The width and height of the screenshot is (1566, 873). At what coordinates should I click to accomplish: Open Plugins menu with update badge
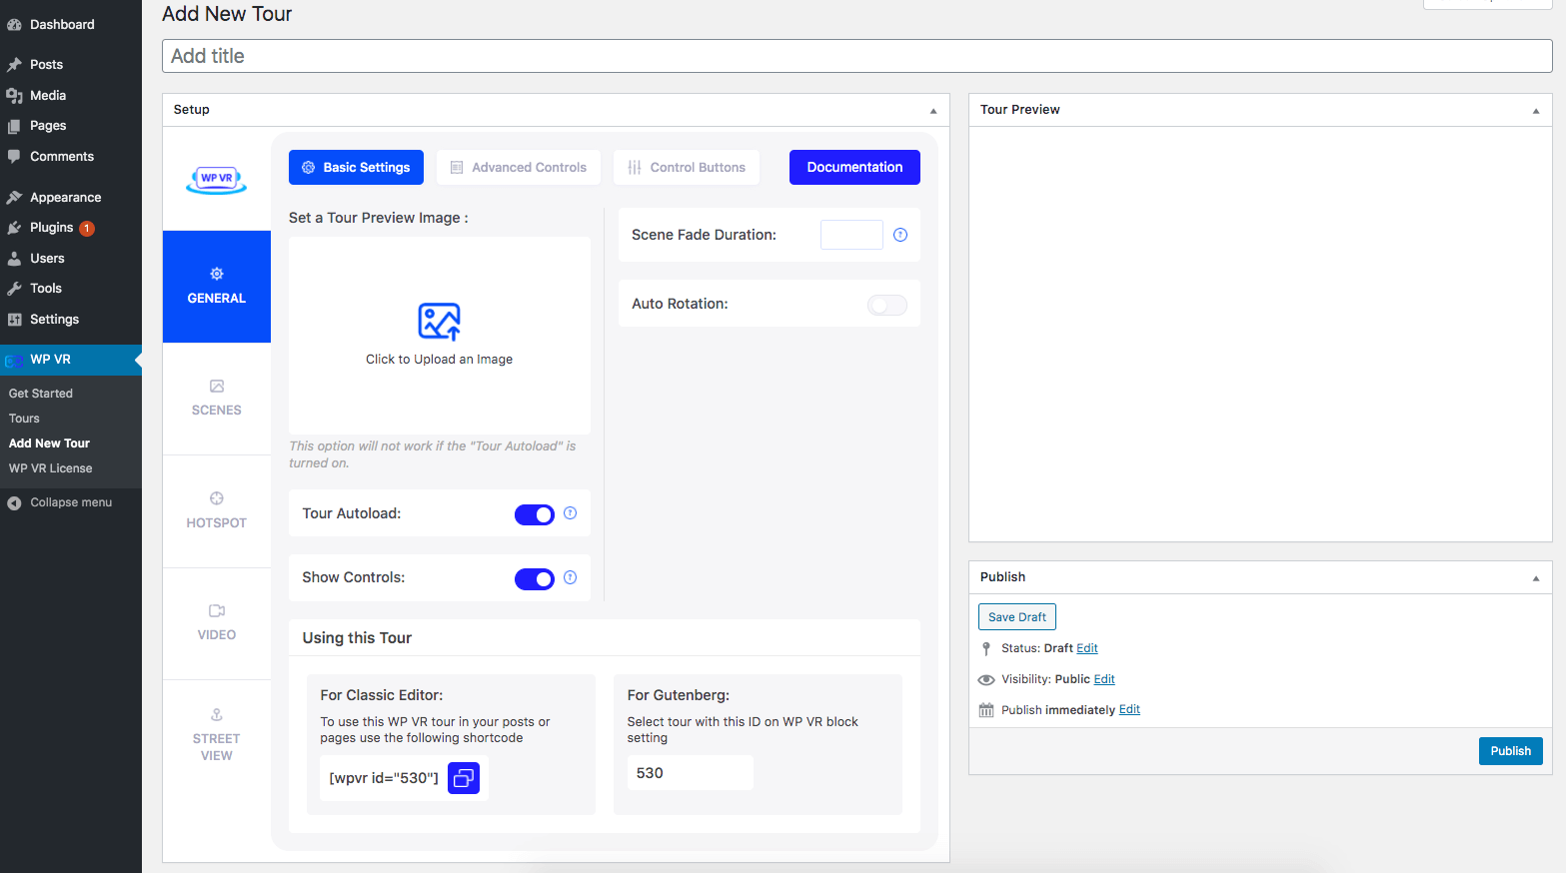tap(71, 228)
